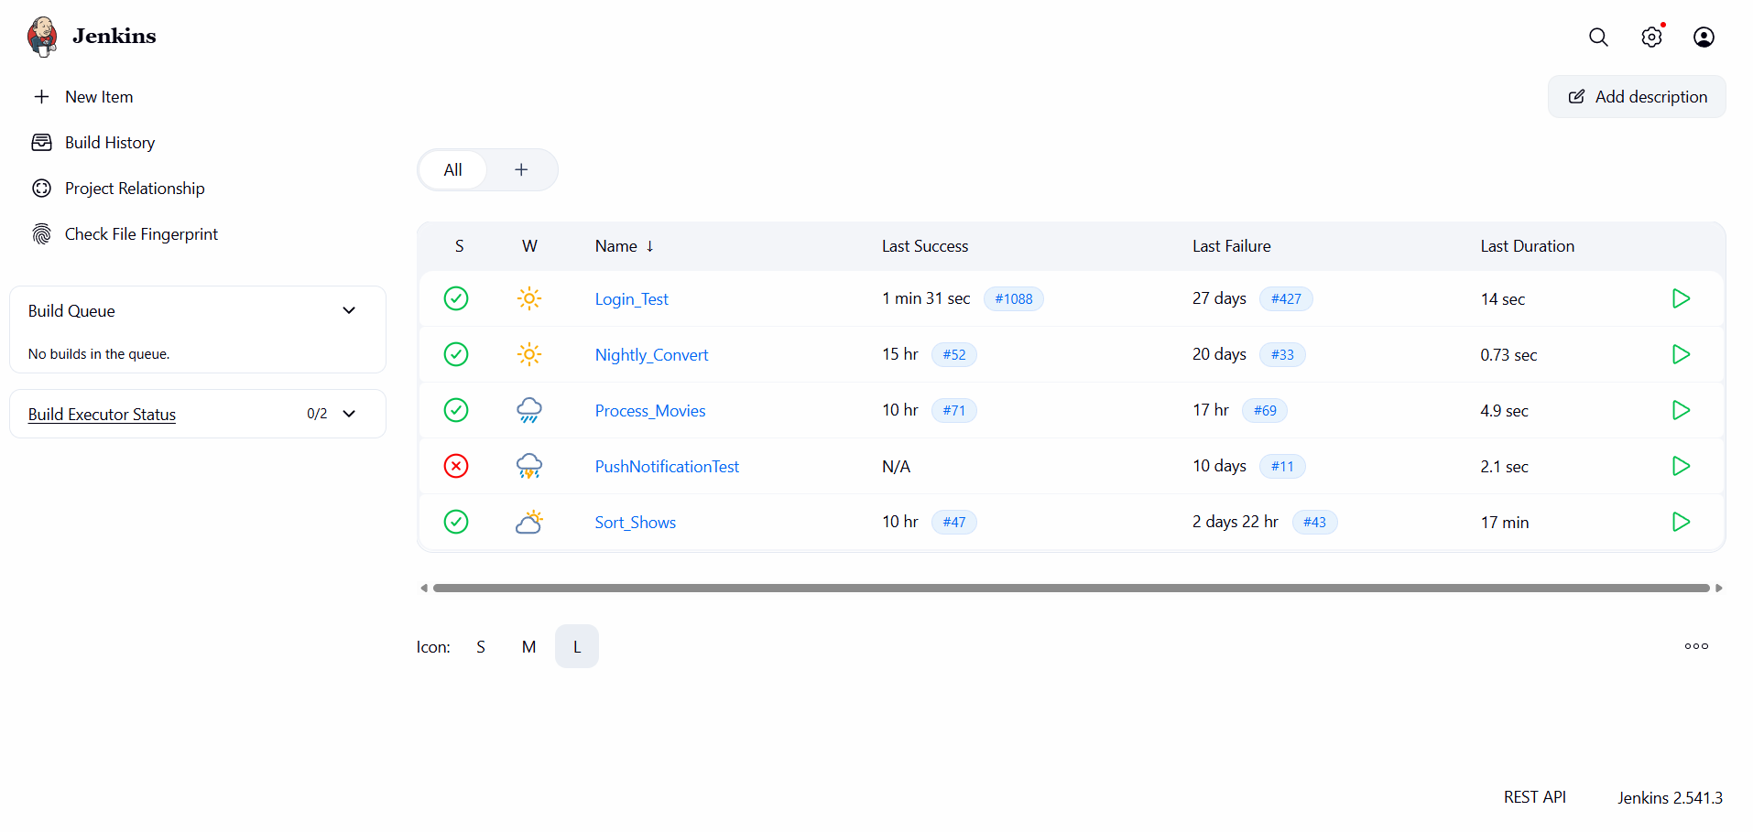Schedule a build for Login_Test
Image resolution: width=1753 pixels, height=832 pixels.
click(1681, 298)
